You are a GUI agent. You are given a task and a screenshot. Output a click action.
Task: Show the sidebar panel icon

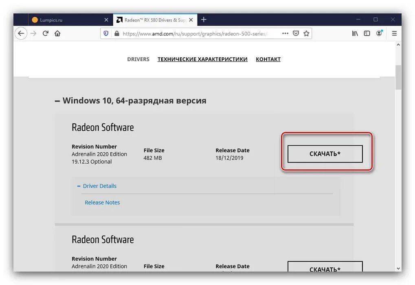[367, 33]
